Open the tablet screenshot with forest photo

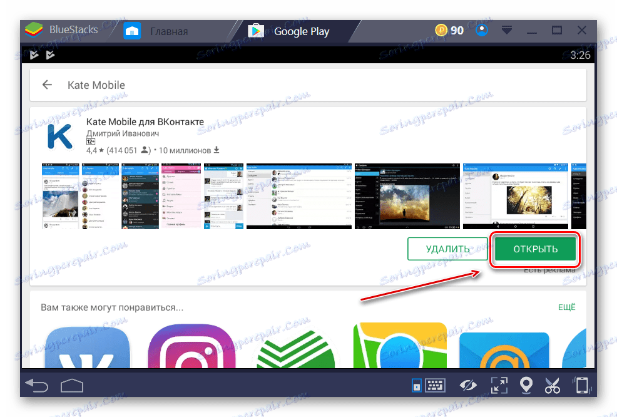click(x=516, y=196)
